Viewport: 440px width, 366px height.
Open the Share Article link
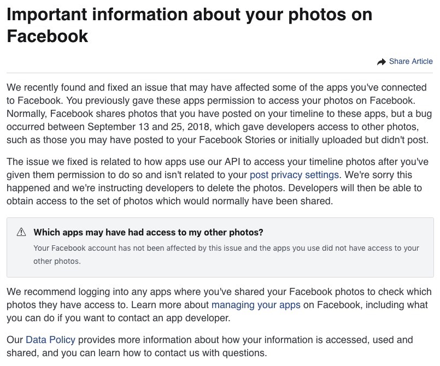click(410, 61)
